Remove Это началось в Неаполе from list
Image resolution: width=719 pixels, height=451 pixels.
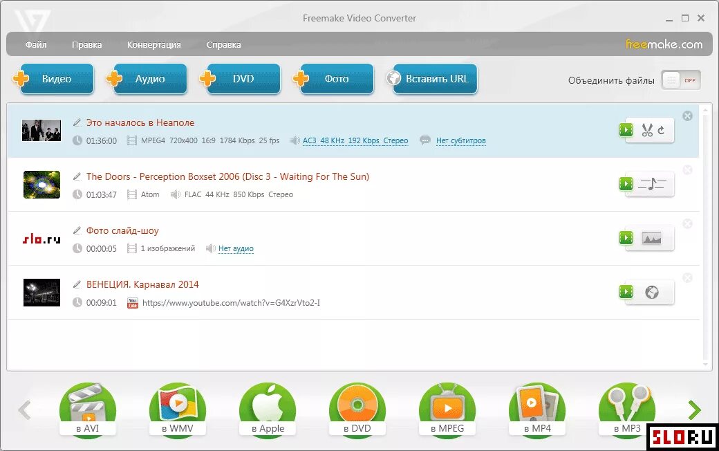(x=687, y=116)
